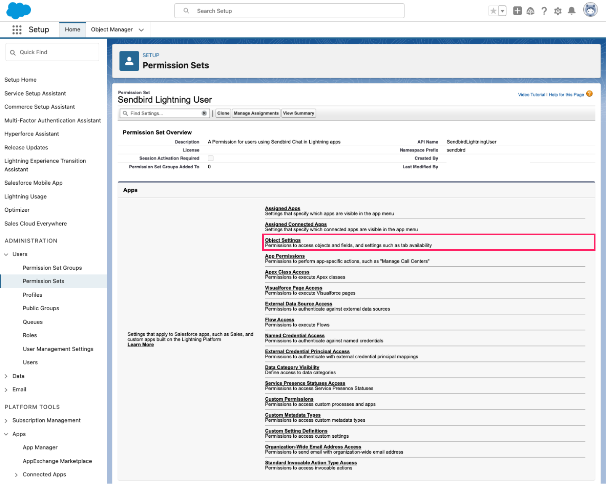This screenshot has width=606, height=484.
Task: Collapse the Apps section in sidebar
Action: coord(6,434)
